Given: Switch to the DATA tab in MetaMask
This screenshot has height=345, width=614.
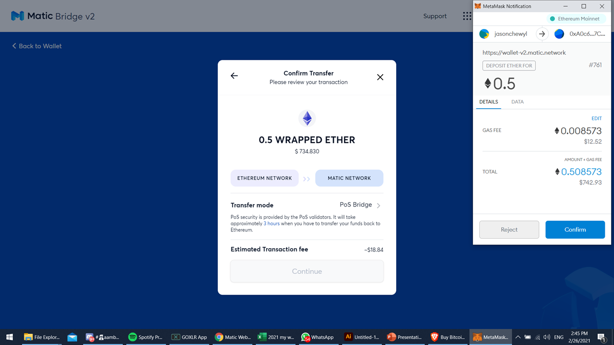Looking at the screenshot, I should [x=518, y=102].
